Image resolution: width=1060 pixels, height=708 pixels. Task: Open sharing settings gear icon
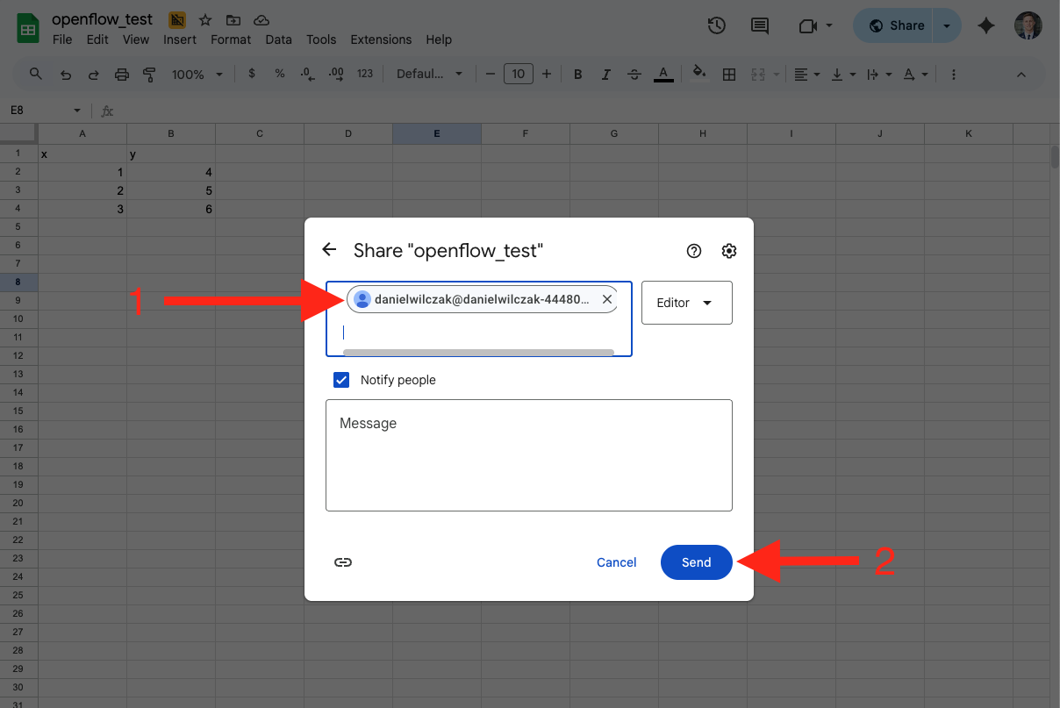[728, 251]
